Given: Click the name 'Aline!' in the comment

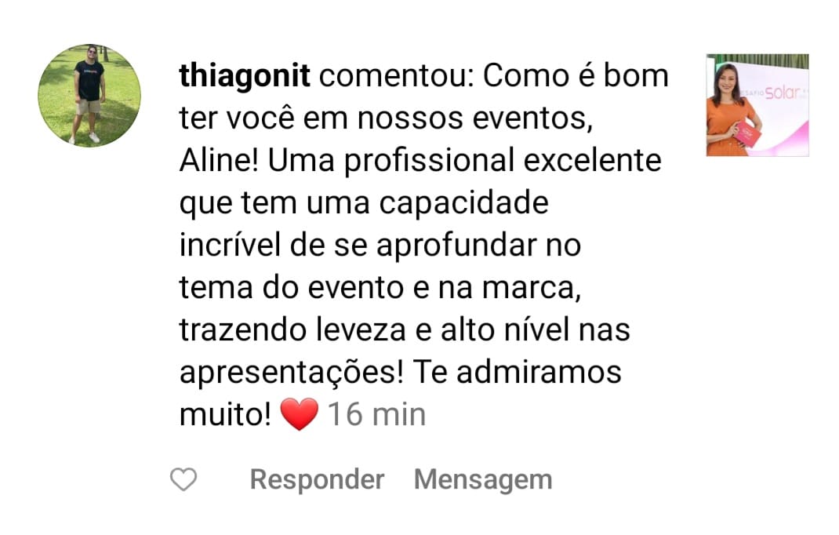Looking at the screenshot, I should pos(220,160).
